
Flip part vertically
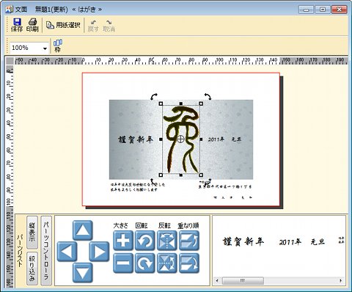pyautogui.click(x=166, y=263)
